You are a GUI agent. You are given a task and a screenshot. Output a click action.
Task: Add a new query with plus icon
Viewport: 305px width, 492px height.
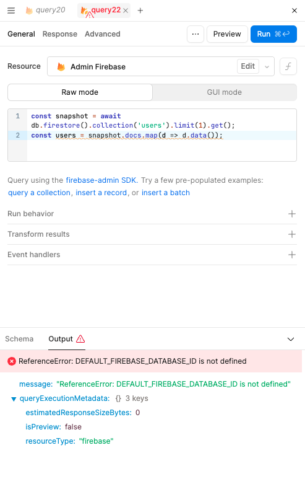click(x=140, y=11)
